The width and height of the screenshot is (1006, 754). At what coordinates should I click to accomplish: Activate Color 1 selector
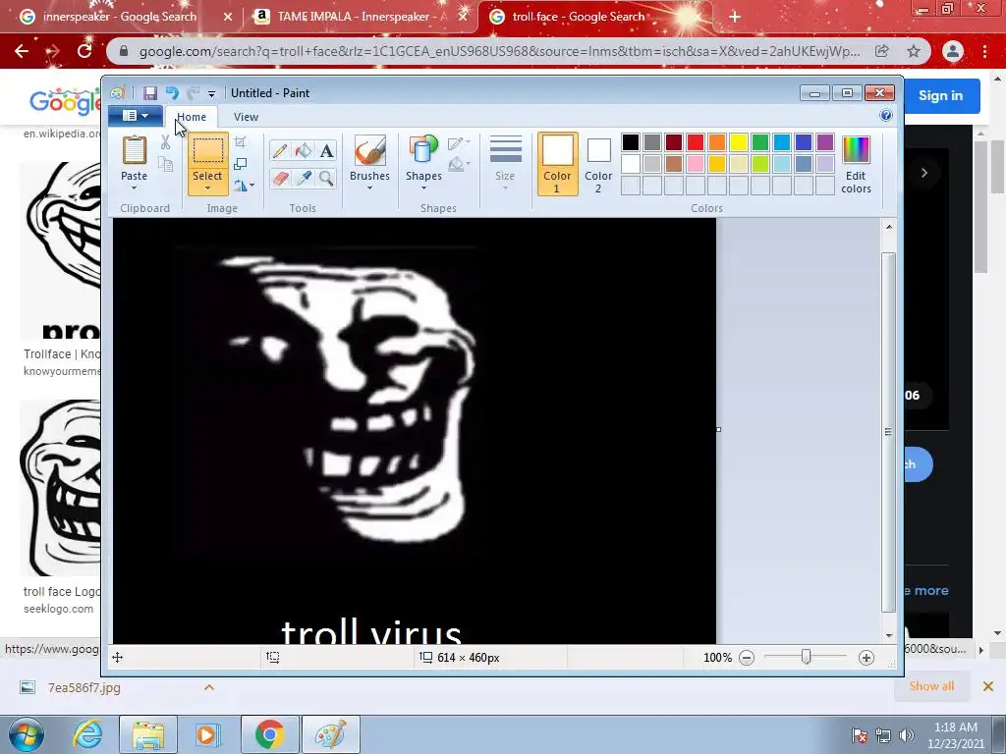pyautogui.click(x=557, y=164)
